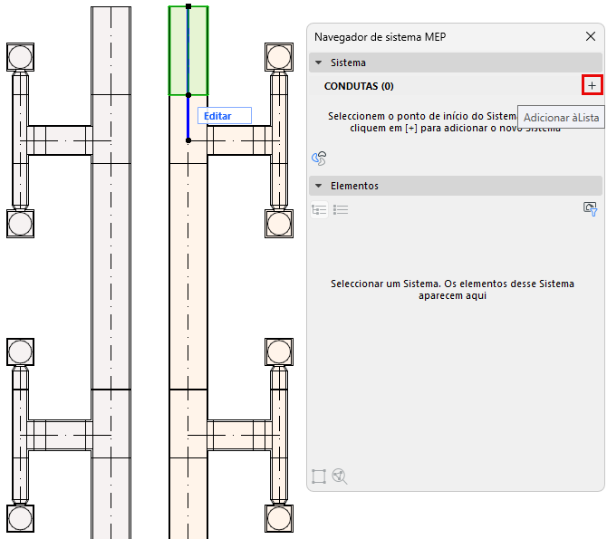Select the CONDUTAS (0) system entry
This screenshot has height=539, width=607.
coord(359,86)
